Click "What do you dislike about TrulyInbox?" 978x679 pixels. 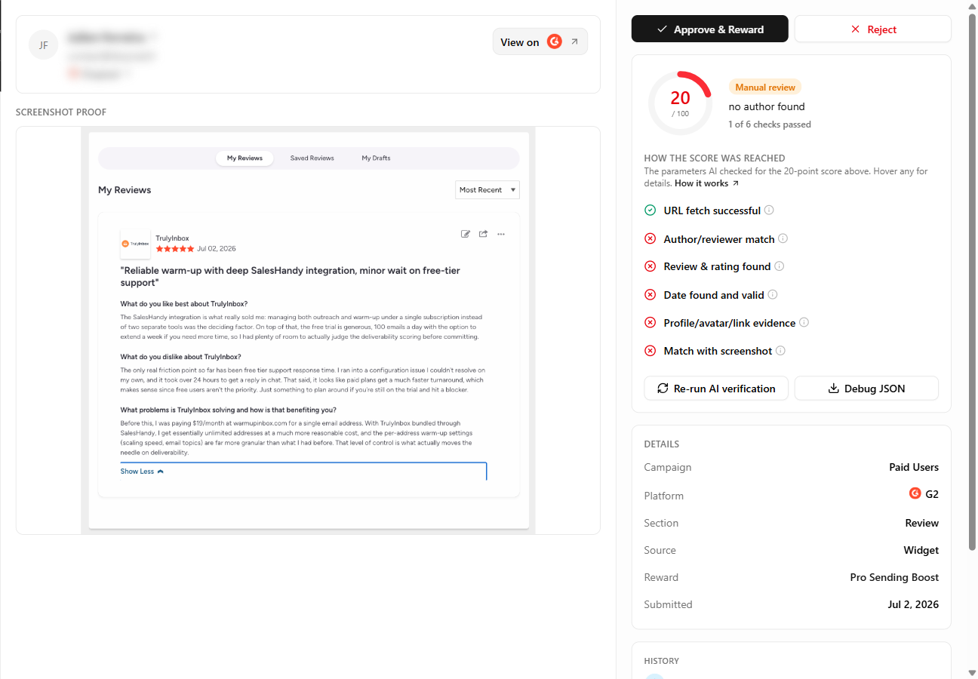point(181,357)
